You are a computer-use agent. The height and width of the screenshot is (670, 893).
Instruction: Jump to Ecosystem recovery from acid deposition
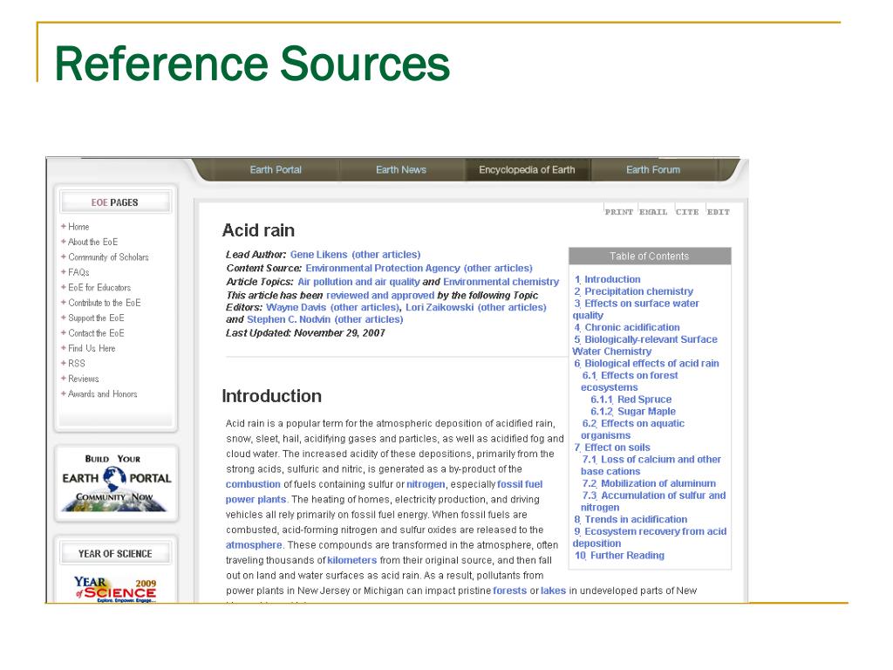pyautogui.click(x=650, y=537)
